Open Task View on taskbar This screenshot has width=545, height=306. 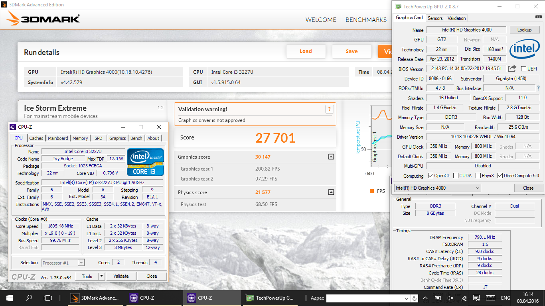[48, 298]
